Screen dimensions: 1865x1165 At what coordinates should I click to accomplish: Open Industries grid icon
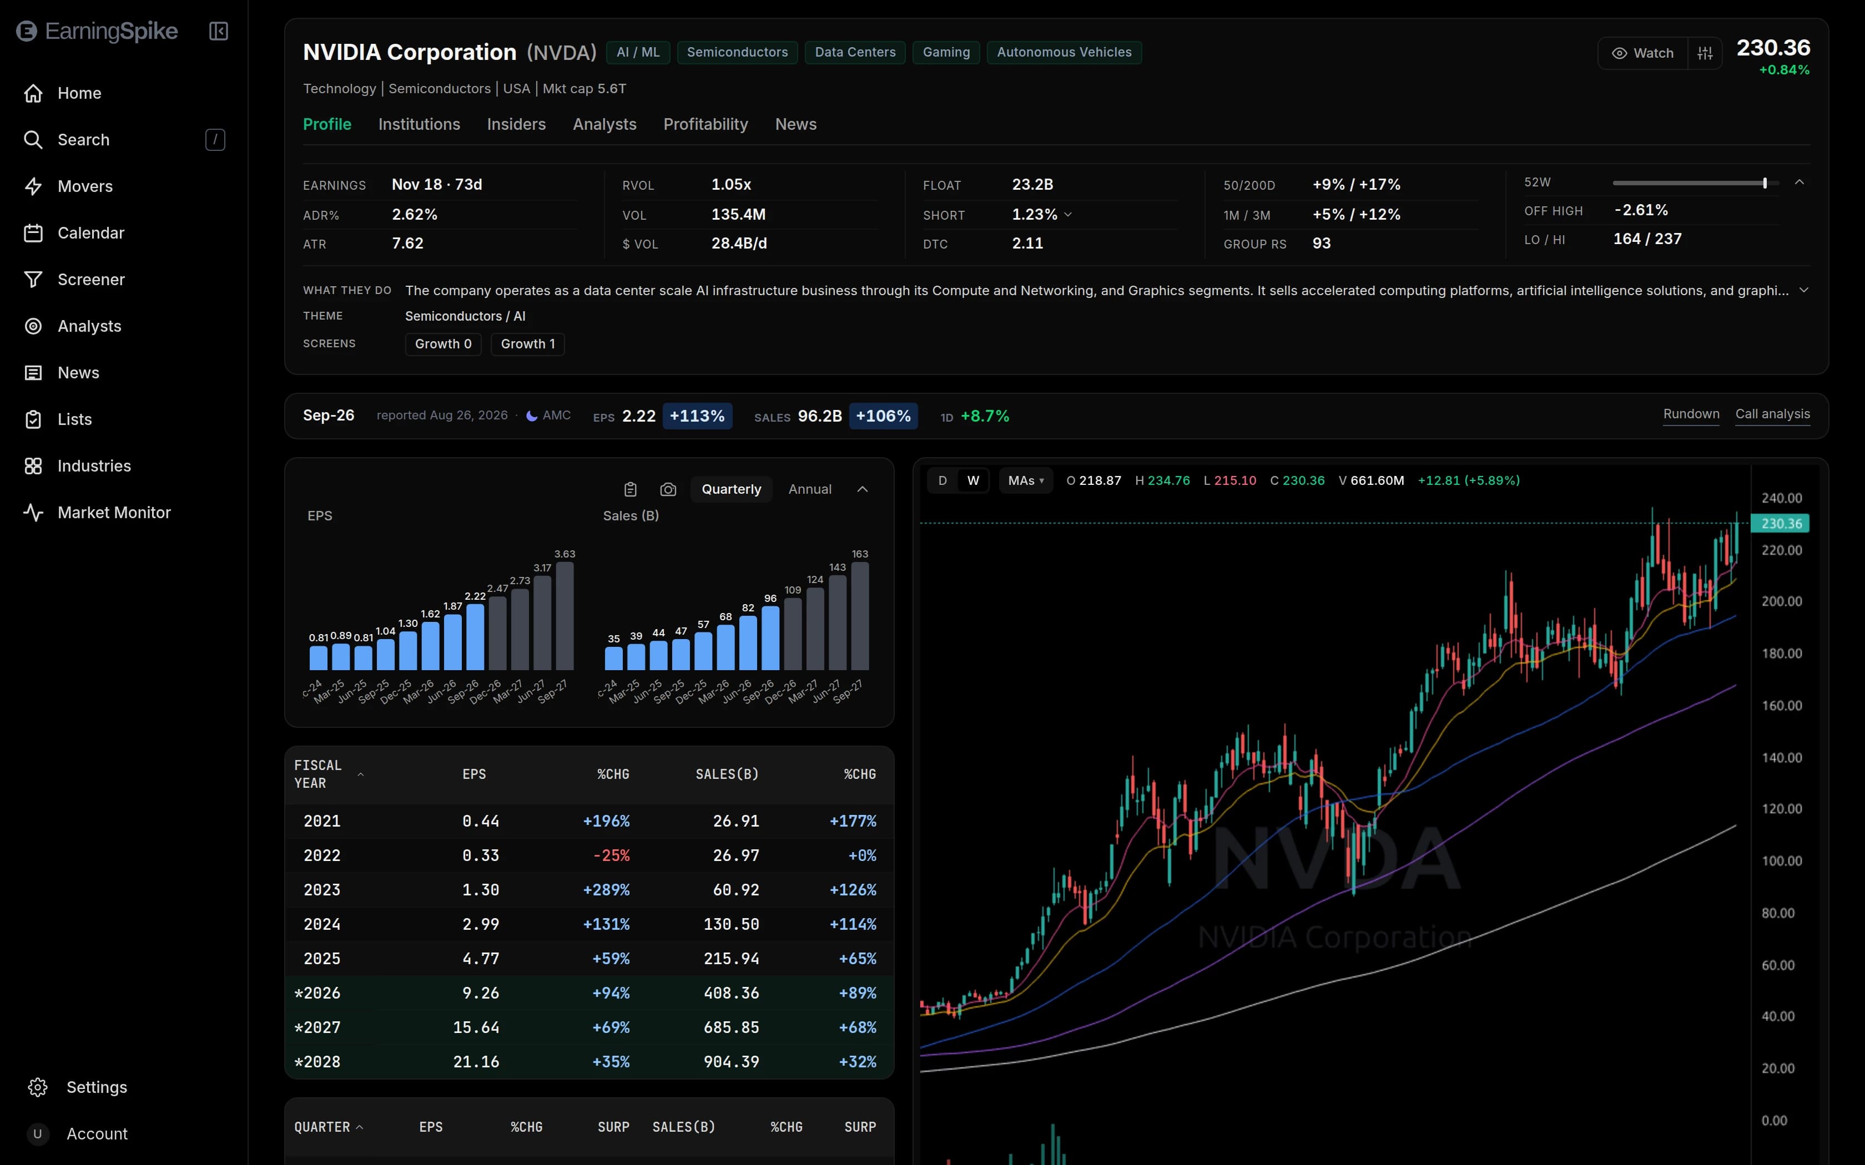click(x=33, y=466)
